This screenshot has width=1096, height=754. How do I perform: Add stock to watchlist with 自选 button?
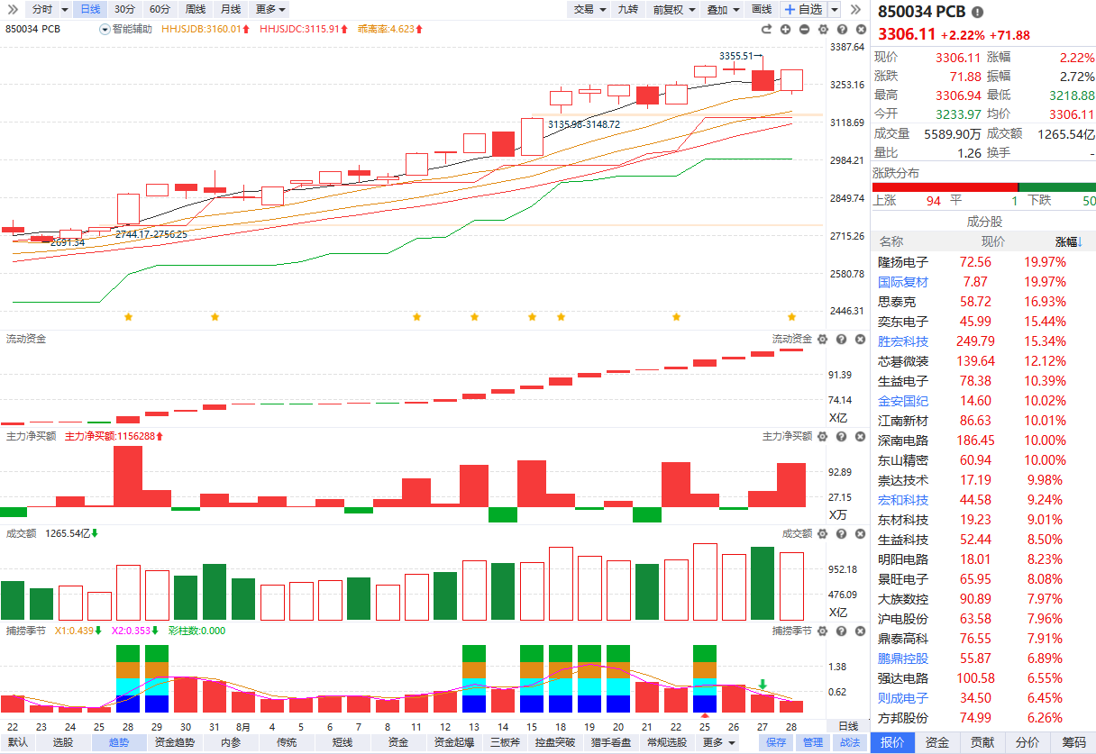[x=802, y=9]
